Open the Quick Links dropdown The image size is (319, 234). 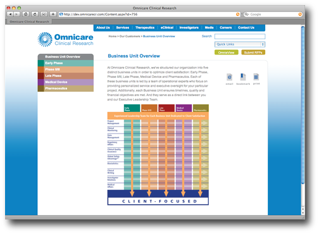[x=240, y=44]
